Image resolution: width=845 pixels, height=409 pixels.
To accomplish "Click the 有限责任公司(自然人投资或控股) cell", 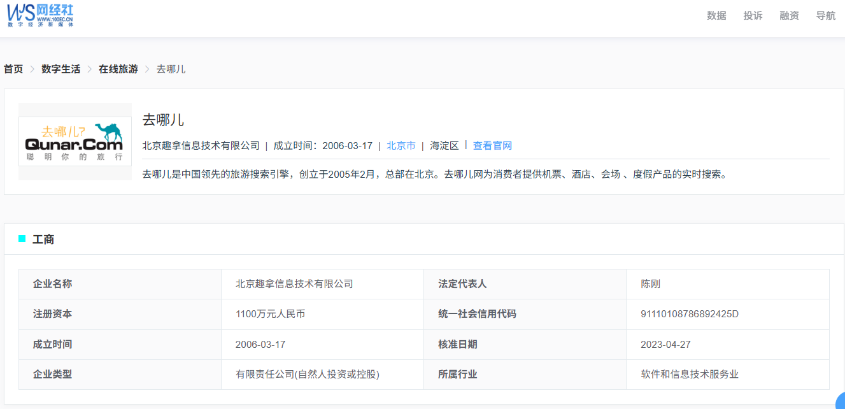I will coord(322,375).
